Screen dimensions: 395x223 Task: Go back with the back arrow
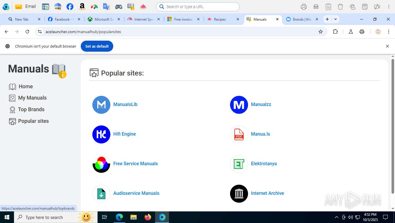coord(6,32)
